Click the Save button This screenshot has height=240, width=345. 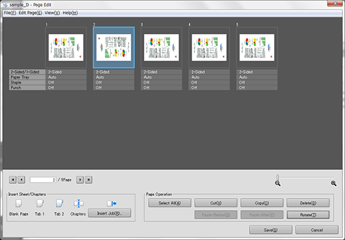[x=271, y=230]
